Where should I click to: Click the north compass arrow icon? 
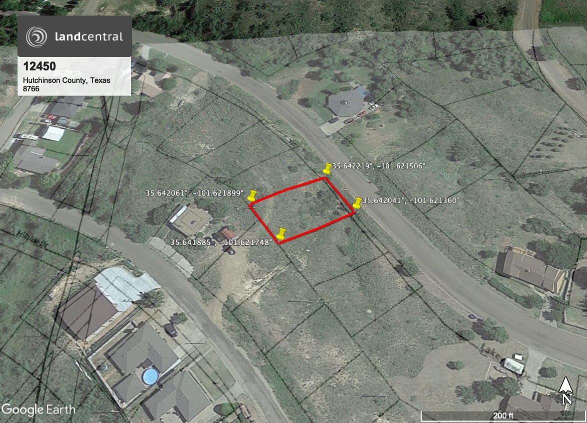pos(566,391)
